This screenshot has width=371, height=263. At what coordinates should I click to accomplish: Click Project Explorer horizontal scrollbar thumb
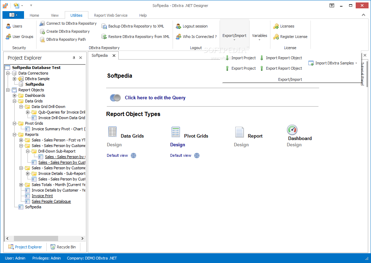tap(36, 238)
